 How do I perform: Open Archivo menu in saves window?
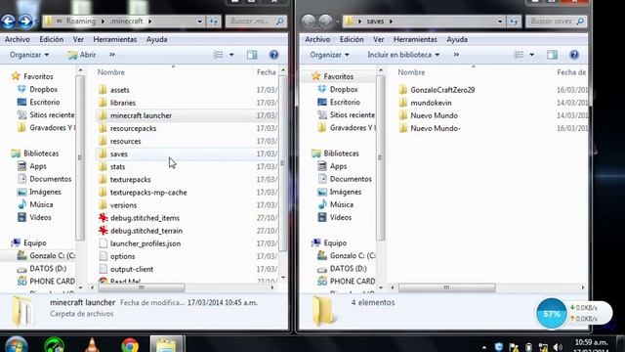[317, 39]
